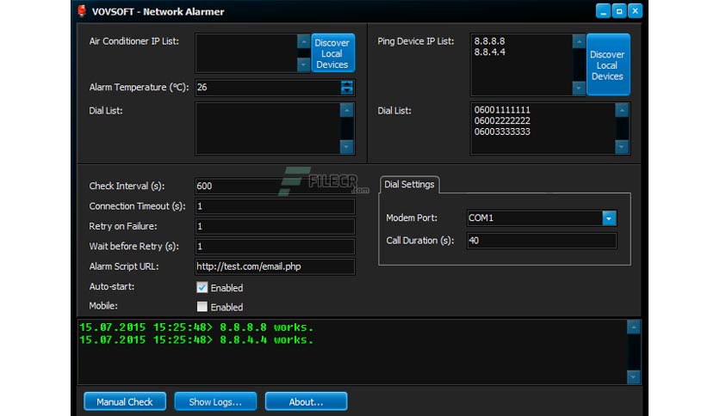This screenshot has height=416, width=720.
Task: Open the About... dialog
Action: point(306,401)
